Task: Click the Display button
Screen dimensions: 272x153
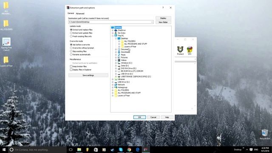Action: coord(163,18)
